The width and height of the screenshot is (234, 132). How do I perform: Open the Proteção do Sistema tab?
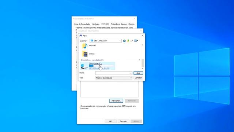click(118, 24)
